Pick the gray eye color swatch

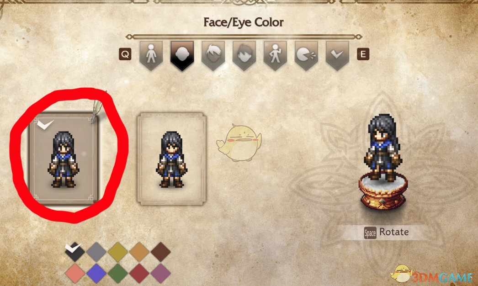(x=96, y=252)
